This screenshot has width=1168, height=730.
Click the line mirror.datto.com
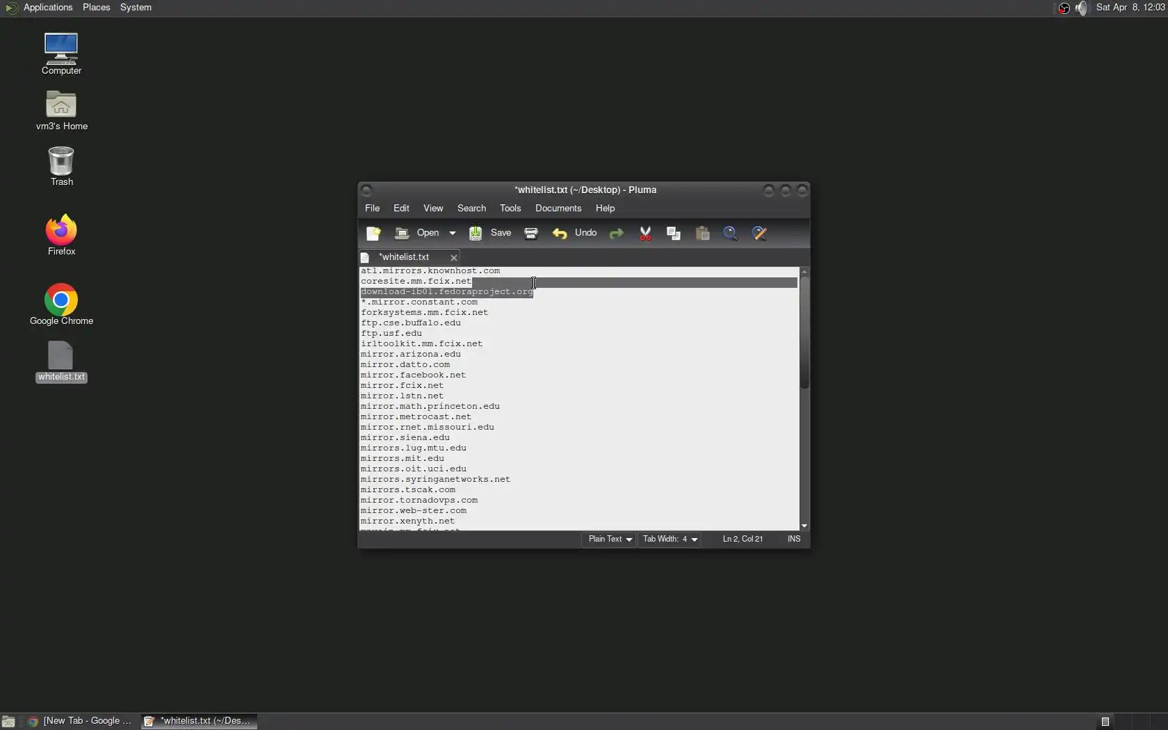(x=405, y=365)
